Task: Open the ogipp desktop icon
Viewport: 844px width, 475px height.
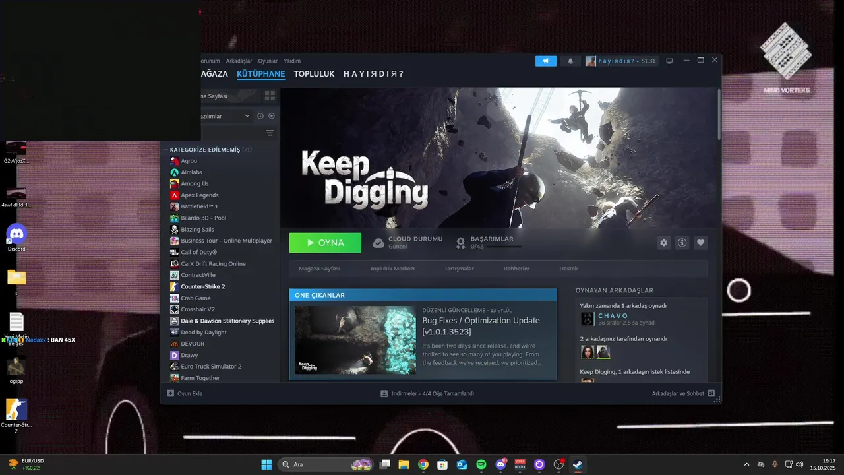Action: [16, 369]
